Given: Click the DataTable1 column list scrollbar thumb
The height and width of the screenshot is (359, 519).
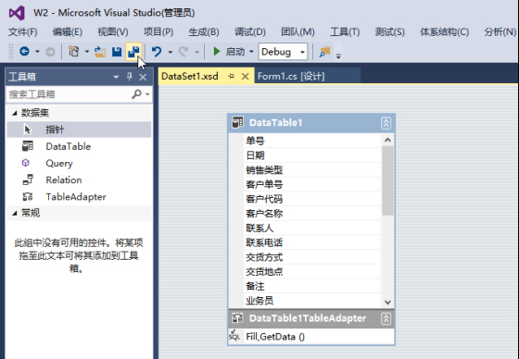Looking at the screenshot, I should click(x=387, y=180).
